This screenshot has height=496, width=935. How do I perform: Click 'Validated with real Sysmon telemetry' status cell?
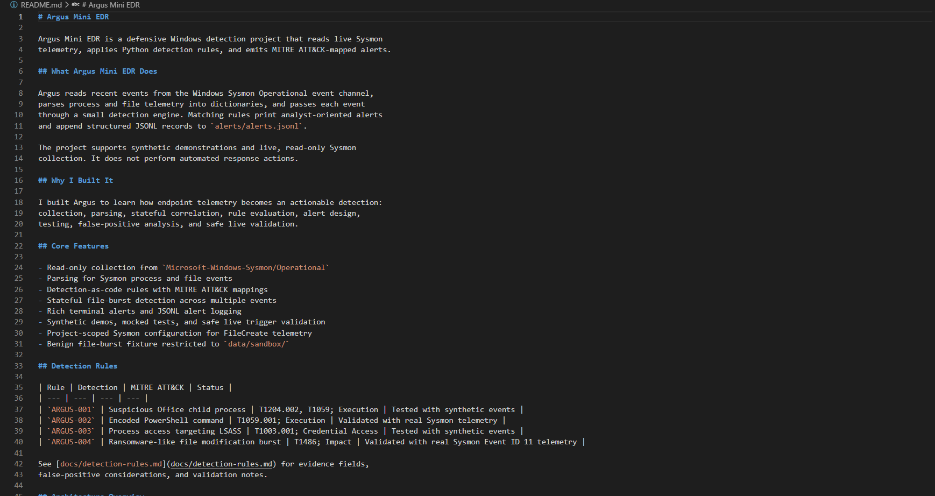[x=418, y=420]
